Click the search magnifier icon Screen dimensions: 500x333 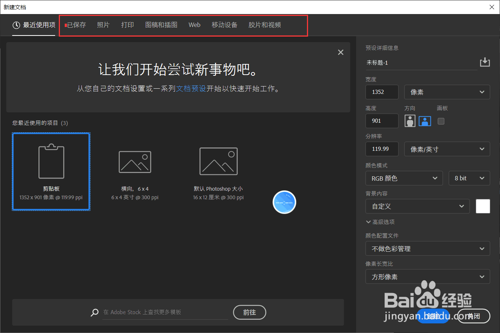click(x=95, y=312)
